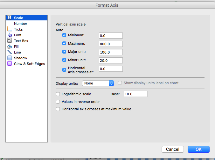
Task: Click the Cancel button
Action: tap(173, 149)
